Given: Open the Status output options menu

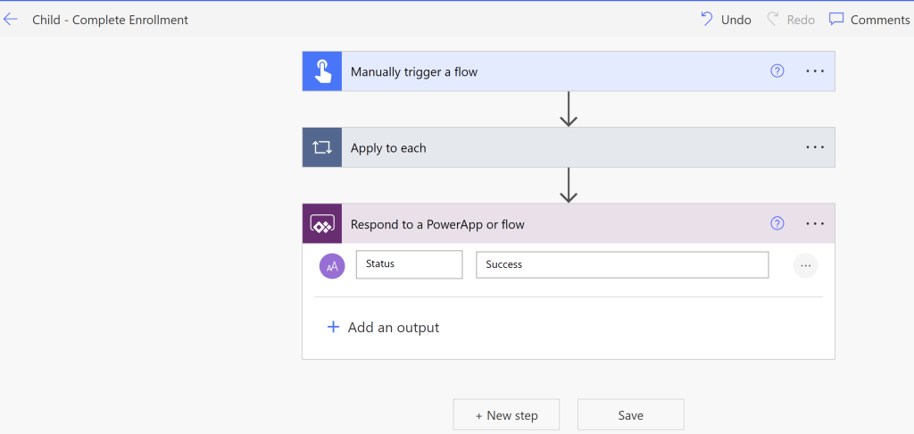Looking at the screenshot, I should [x=805, y=265].
